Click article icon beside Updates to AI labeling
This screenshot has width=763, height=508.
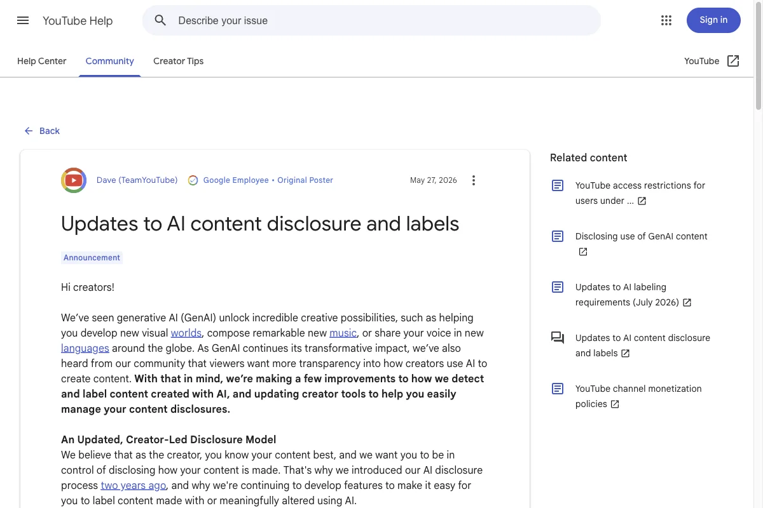(558, 287)
